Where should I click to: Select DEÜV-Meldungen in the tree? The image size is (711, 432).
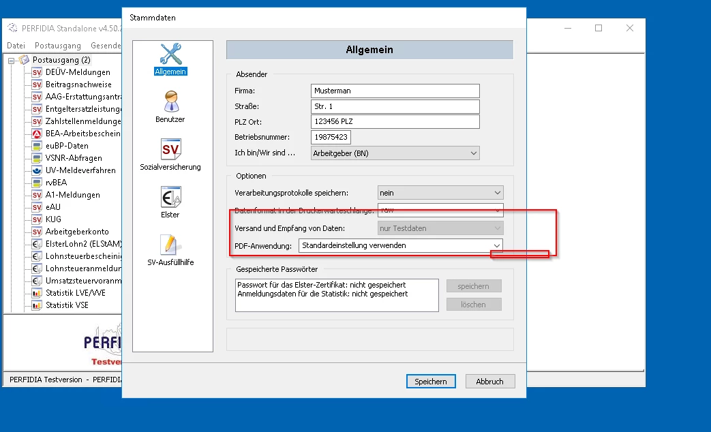[x=78, y=72]
